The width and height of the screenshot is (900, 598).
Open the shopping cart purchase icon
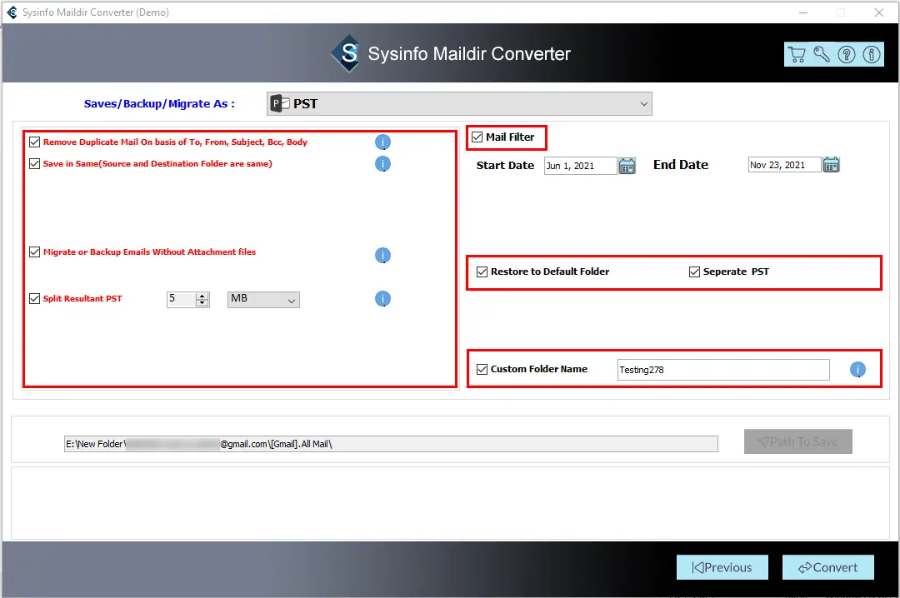click(796, 54)
